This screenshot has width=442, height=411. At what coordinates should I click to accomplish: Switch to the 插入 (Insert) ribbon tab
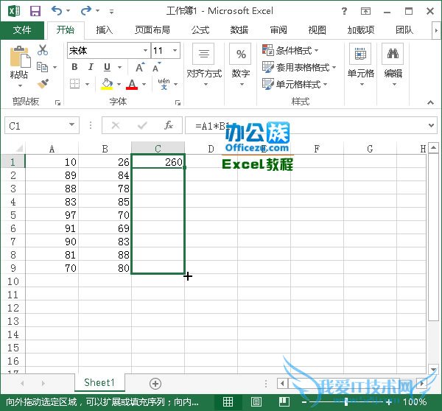tap(105, 30)
